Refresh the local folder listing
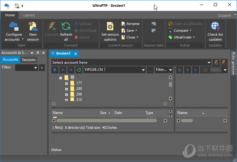The width and height of the screenshot is (237, 162). coord(79,70)
